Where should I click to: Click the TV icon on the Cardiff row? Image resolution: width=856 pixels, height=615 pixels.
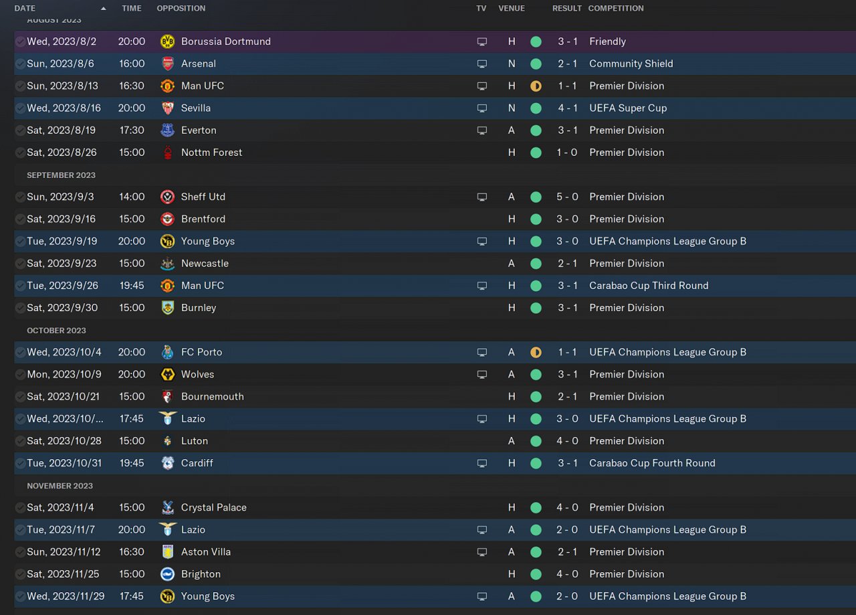(481, 463)
